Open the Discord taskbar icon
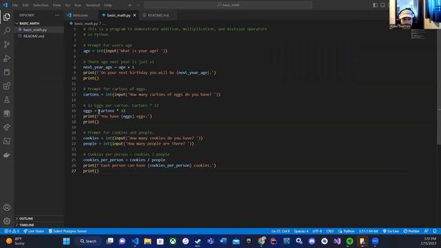This screenshot has width=441, height=248. pos(312,241)
